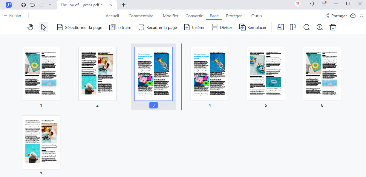Open the Diviser tool
The height and width of the screenshot is (177, 366).
[x=222, y=27]
